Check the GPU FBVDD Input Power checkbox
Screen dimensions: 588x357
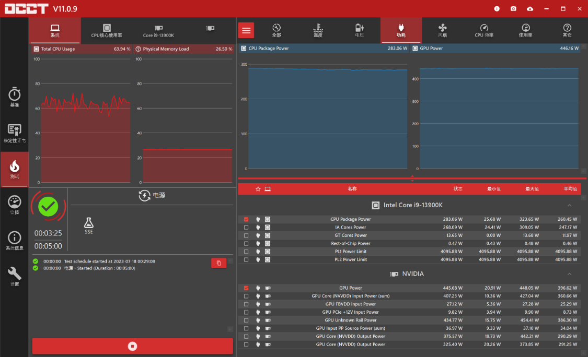(246, 304)
